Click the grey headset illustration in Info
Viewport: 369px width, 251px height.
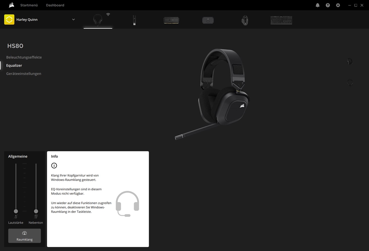127,204
